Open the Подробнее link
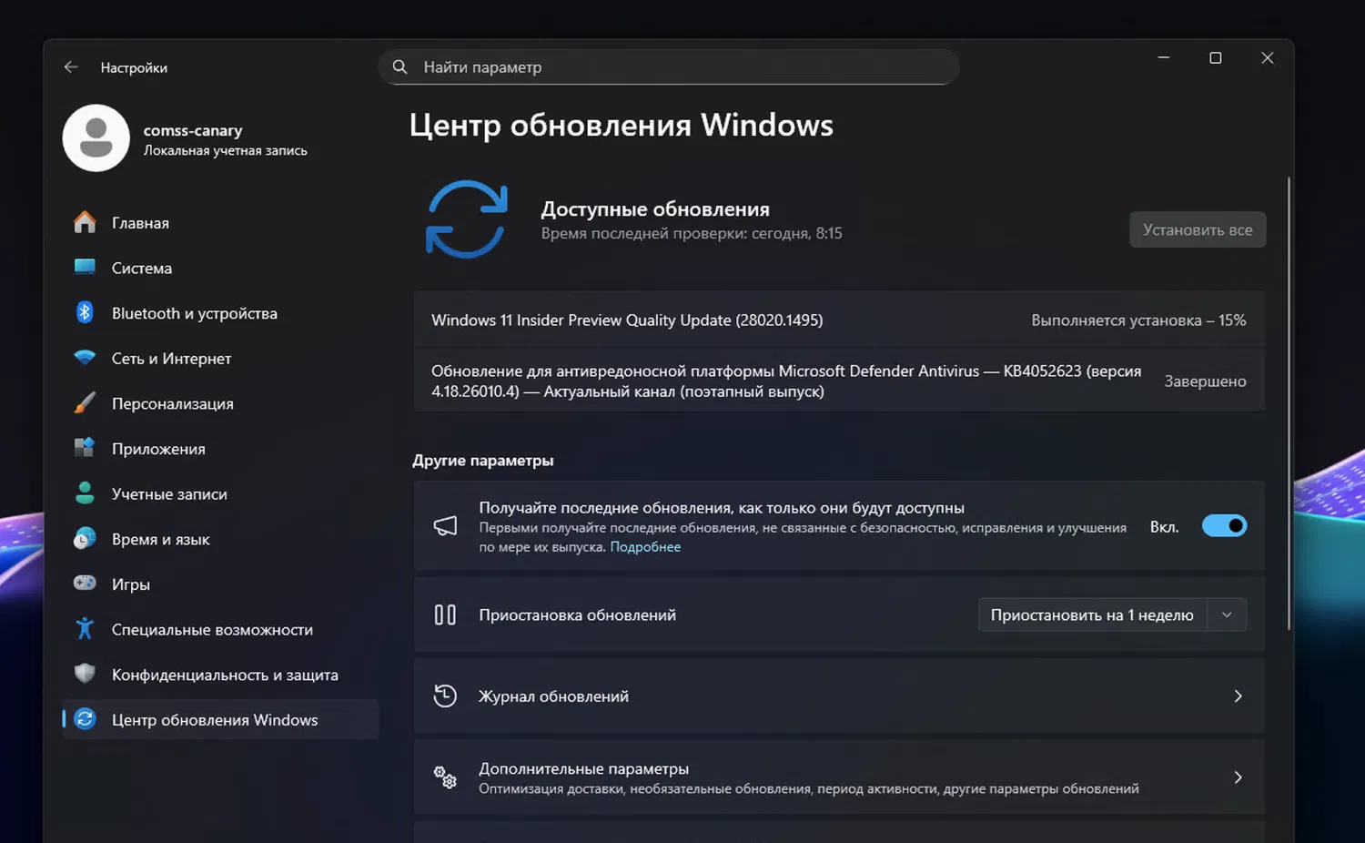The width and height of the screenshot is (1365, 843). coord(645,546)
